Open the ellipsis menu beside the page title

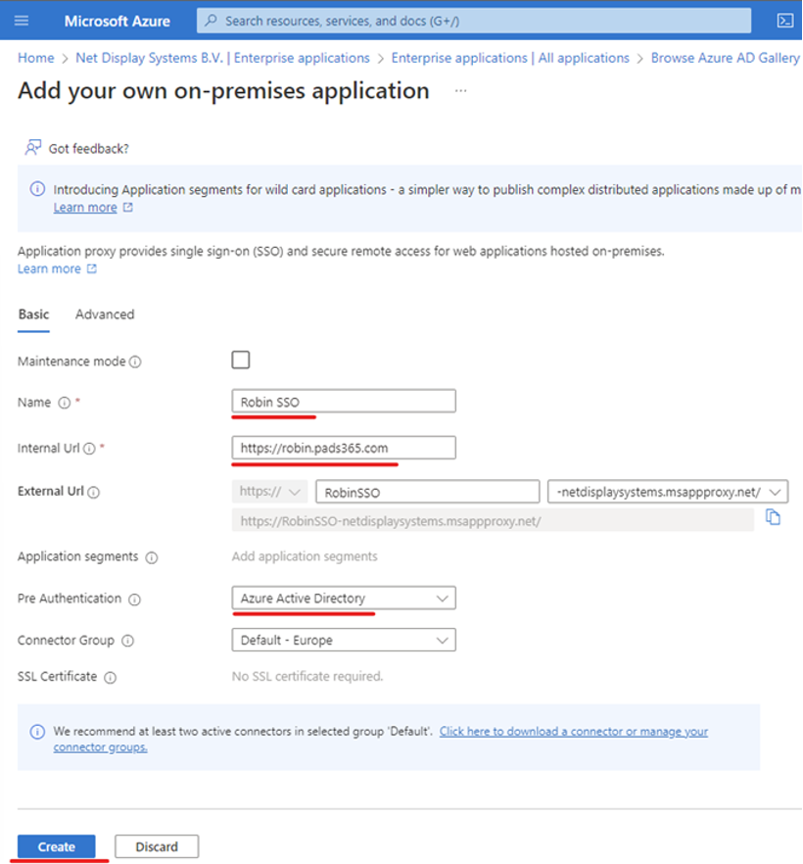(x=461, y=90)
